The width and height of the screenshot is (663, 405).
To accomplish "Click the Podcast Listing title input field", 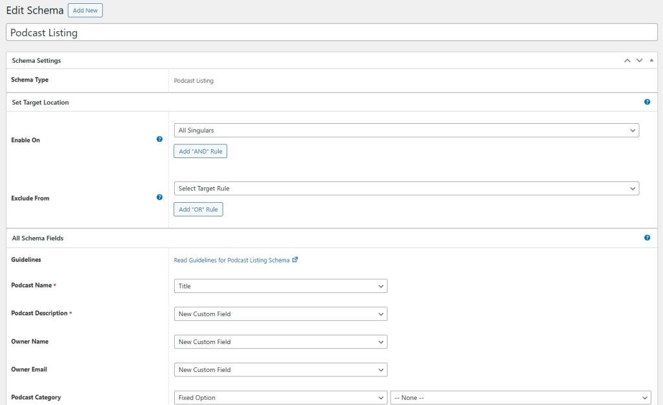I will pos(331,31).
